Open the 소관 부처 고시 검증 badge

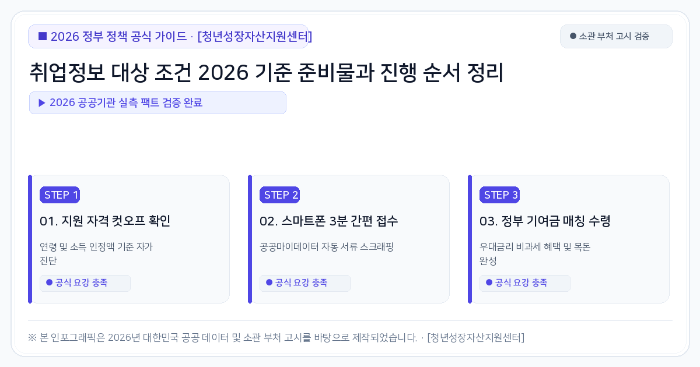616,36
